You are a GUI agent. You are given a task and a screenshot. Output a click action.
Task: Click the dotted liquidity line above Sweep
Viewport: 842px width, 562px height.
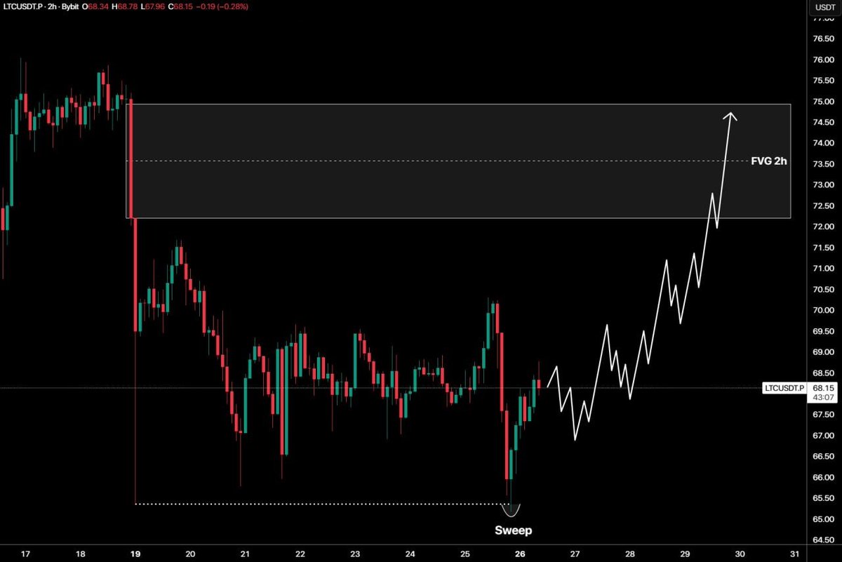pos(316,503)
